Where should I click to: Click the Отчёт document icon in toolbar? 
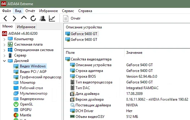point(66,18)
